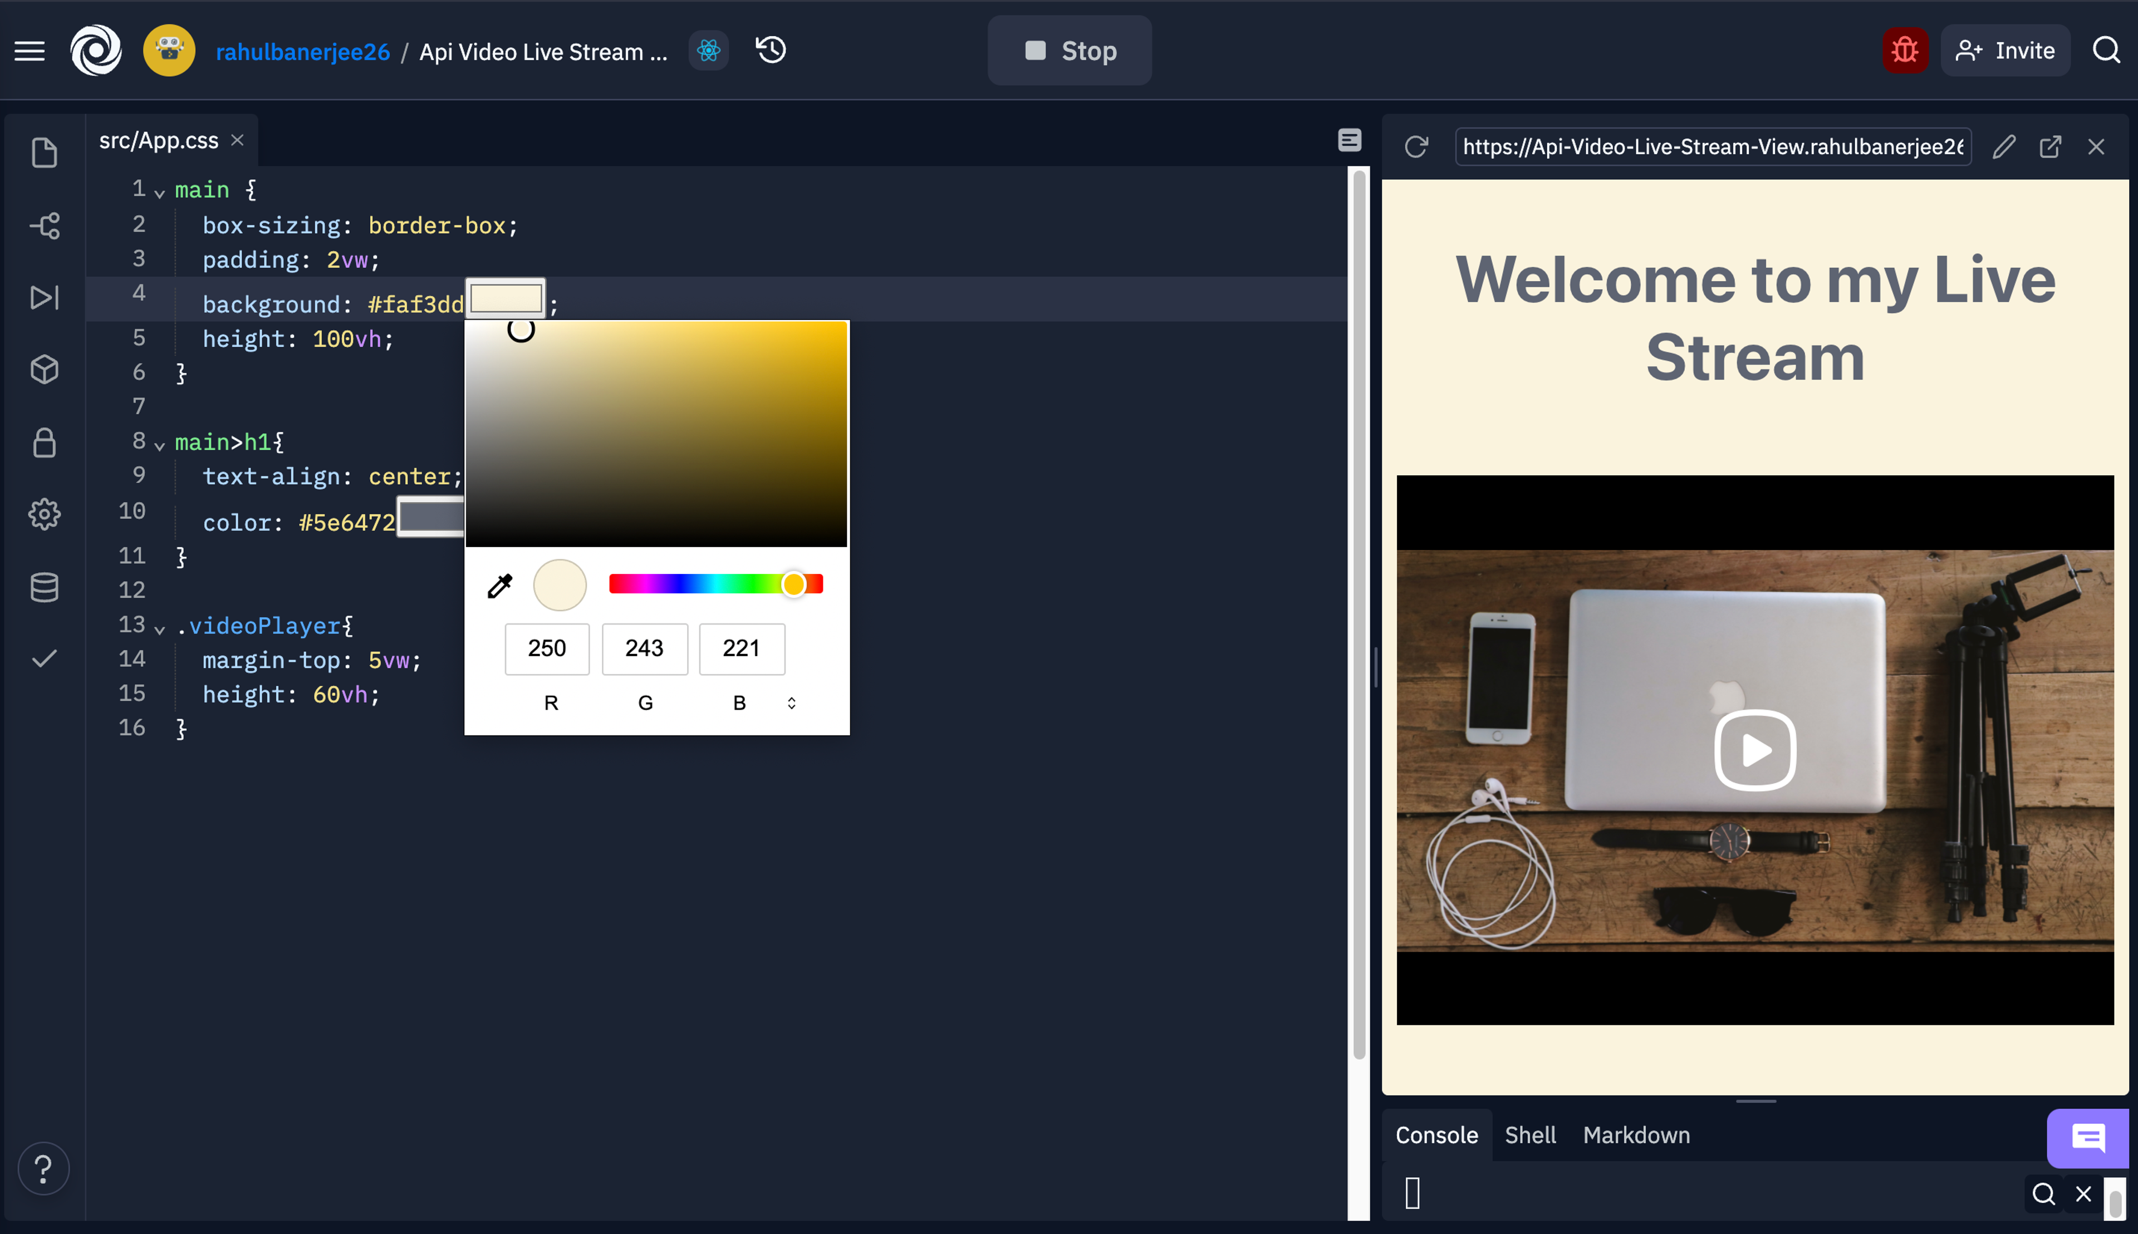Collapse the main>h1 rule fold arrow
2138x1234 pixels.
pos(159,446)
